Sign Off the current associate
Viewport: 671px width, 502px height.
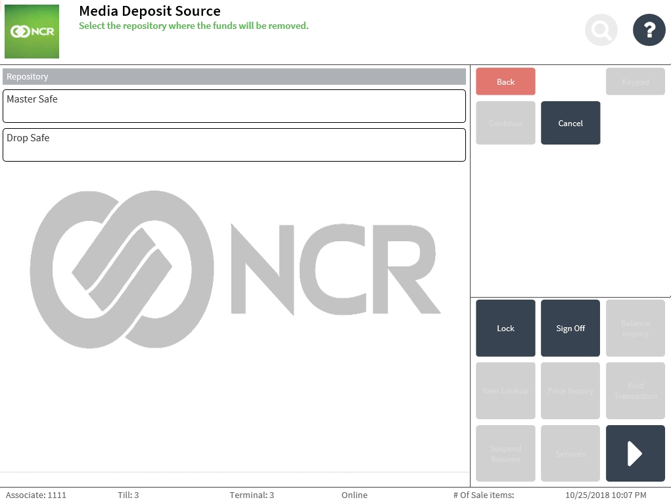click(570, 328)
